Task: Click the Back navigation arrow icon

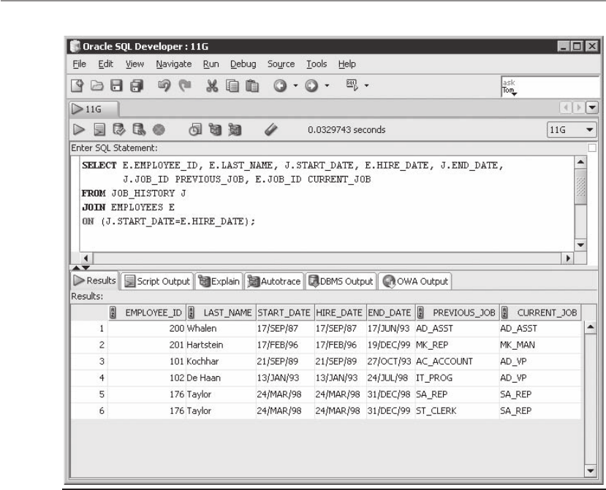Action: pos(280,85)
